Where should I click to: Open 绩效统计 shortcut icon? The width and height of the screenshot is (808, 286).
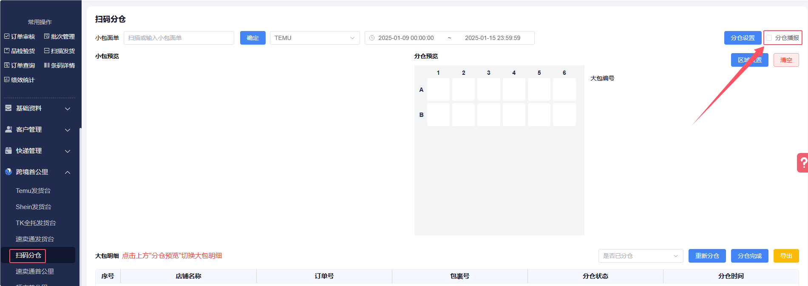coord(7,79)
